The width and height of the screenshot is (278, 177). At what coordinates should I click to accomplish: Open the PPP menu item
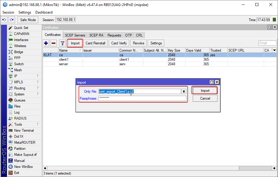[x=24, y=58]
